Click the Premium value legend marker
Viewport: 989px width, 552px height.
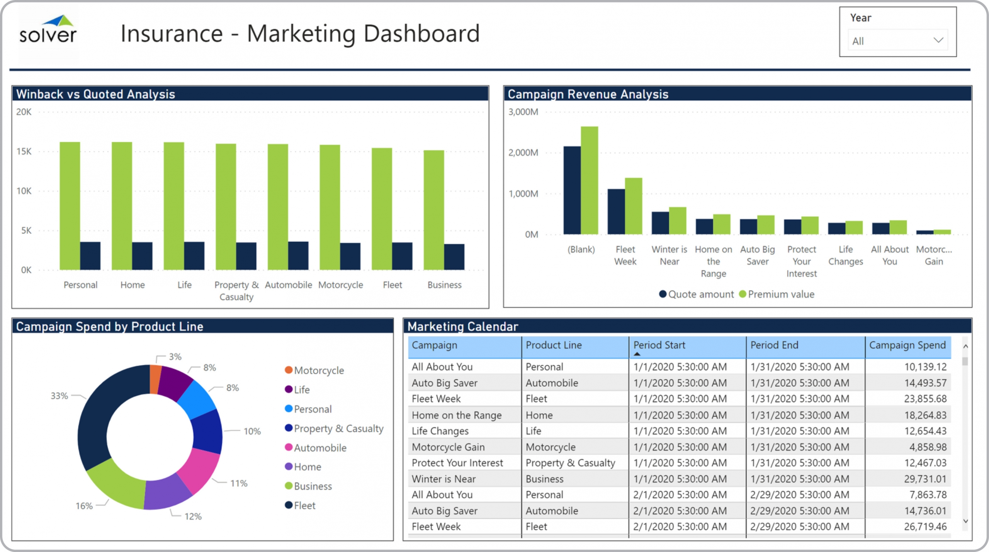pos(742,294)
